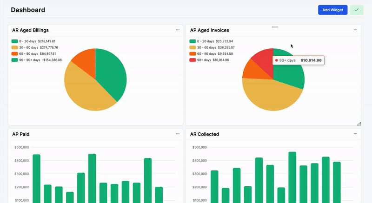Screen dimensions: 372x203
Task: Open AR Collected widget options menu
Action: point(355,134)
